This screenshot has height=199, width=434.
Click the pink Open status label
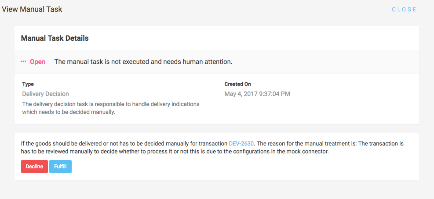tap(38, 62)
